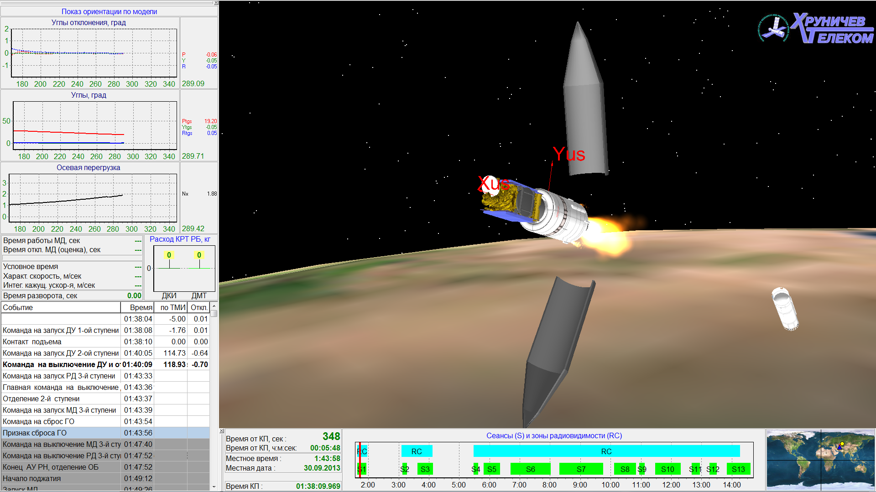Viewport: 876px width, 492px height.
Task: Sort by the Событие column header
Action: coord(61,307)
